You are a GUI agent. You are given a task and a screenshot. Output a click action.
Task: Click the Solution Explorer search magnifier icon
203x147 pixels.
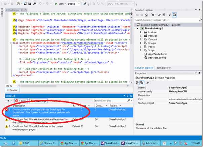pyautogui.click(x=200, y=20)
